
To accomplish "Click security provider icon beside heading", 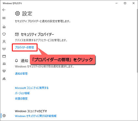I will click(x=17, y=34).
